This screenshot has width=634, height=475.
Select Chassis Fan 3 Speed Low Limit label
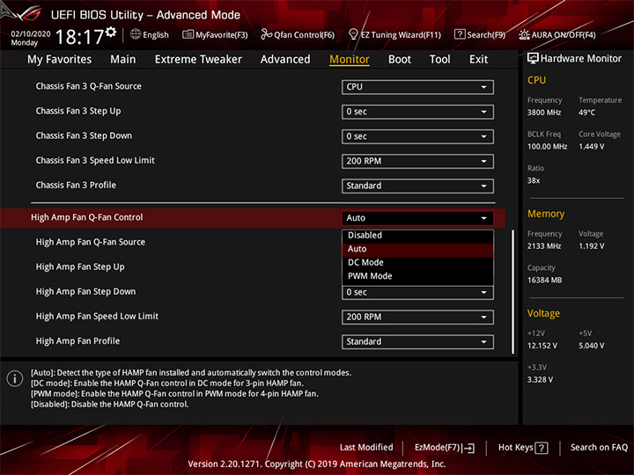95,160
